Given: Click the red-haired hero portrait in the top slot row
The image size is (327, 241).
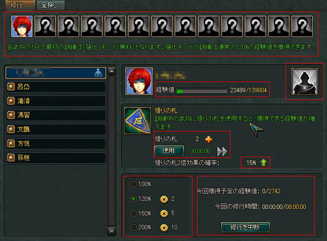Looking at the screenshot, I should click(x=22, y=26).
